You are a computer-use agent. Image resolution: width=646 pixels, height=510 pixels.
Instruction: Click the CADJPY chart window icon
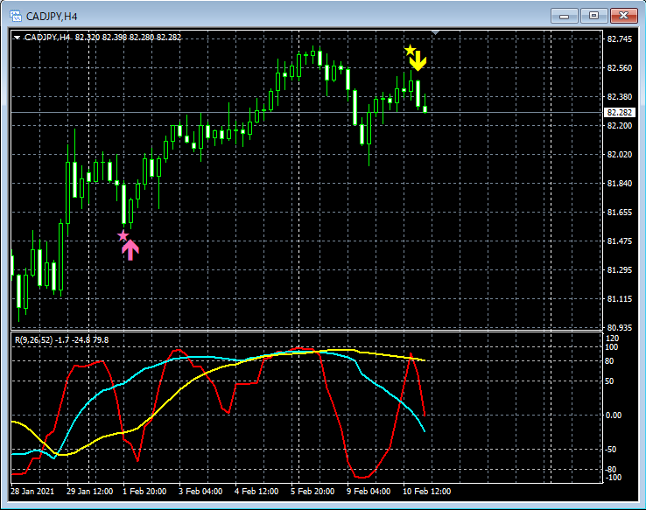16,16
